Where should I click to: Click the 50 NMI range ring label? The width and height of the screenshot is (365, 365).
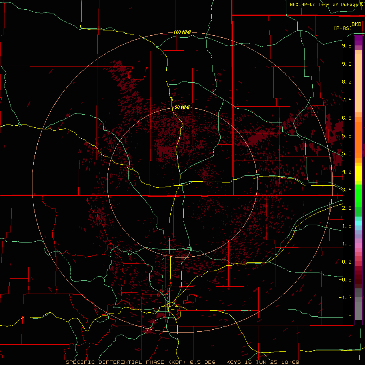pyautogui.click(x=182, y=107)
